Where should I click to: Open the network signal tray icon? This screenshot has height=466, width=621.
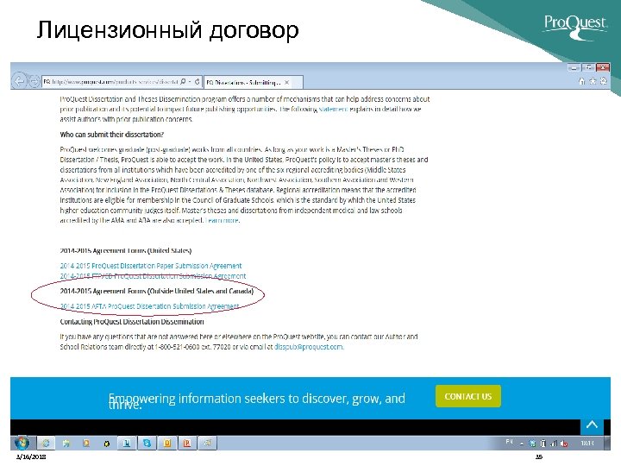click(x=554, y=444)
